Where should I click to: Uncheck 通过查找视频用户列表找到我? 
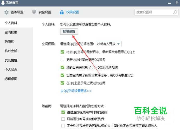(x=63, y=112)
